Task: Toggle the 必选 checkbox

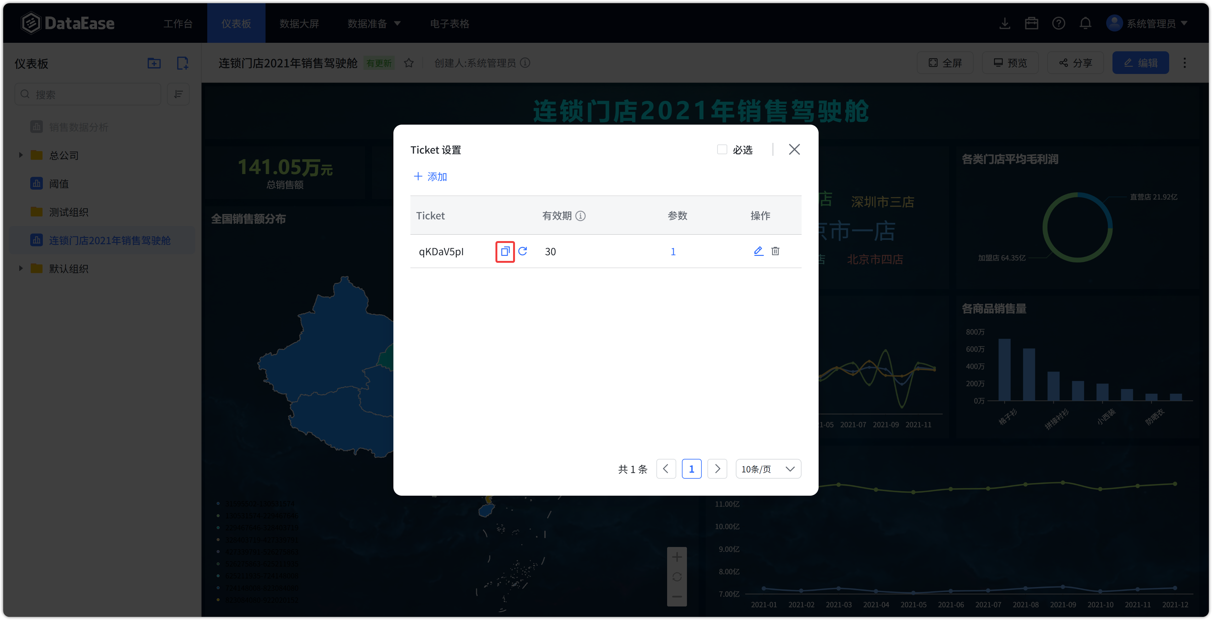Action: click(x=722, y=149)
